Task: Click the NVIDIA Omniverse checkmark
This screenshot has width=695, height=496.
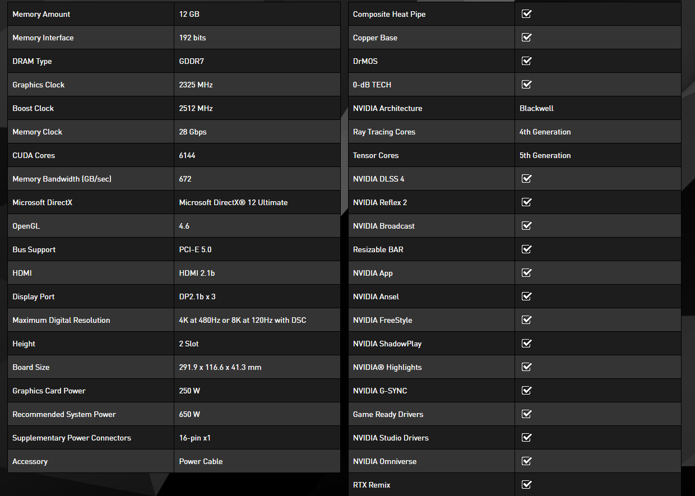Action: coord(526,461)
